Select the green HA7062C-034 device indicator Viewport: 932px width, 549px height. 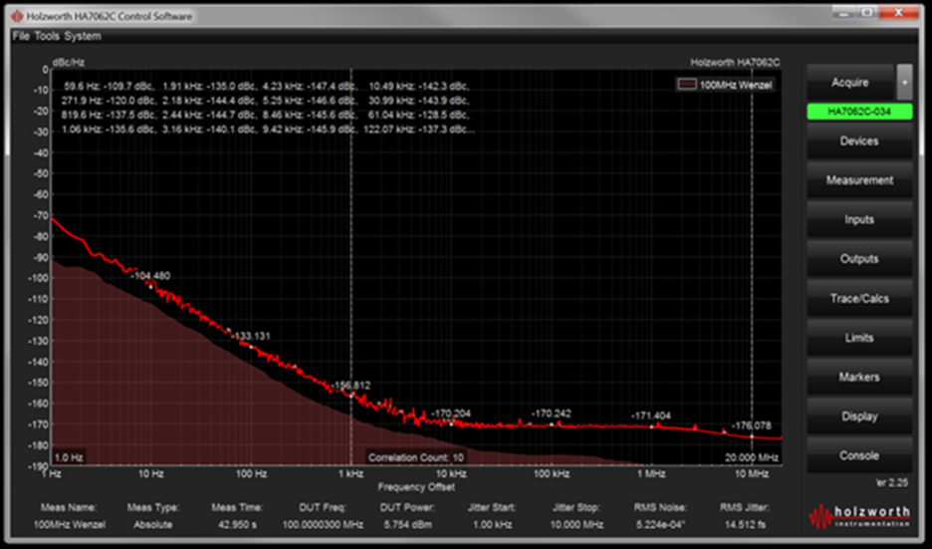[x=858, y=112]
